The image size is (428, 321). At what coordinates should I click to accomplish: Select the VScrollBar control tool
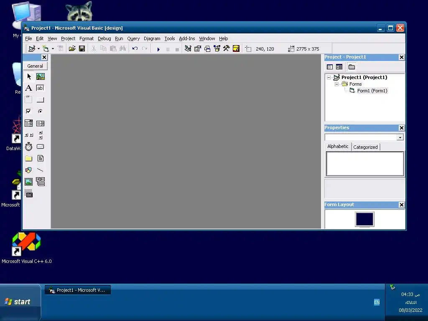click(41, 135)
